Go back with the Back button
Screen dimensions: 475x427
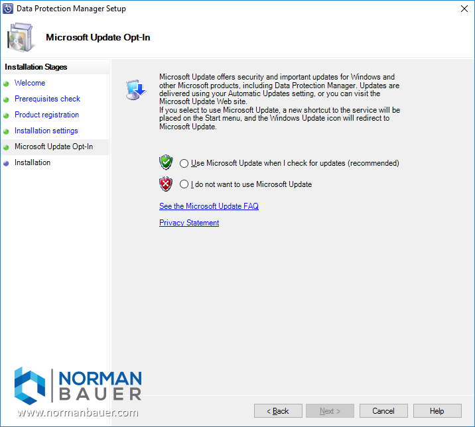tap(278, 411)
